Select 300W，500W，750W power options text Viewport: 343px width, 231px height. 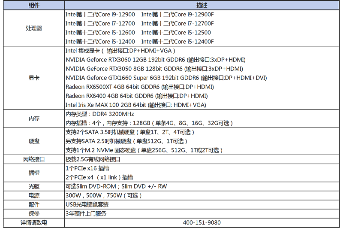point(104,195)
